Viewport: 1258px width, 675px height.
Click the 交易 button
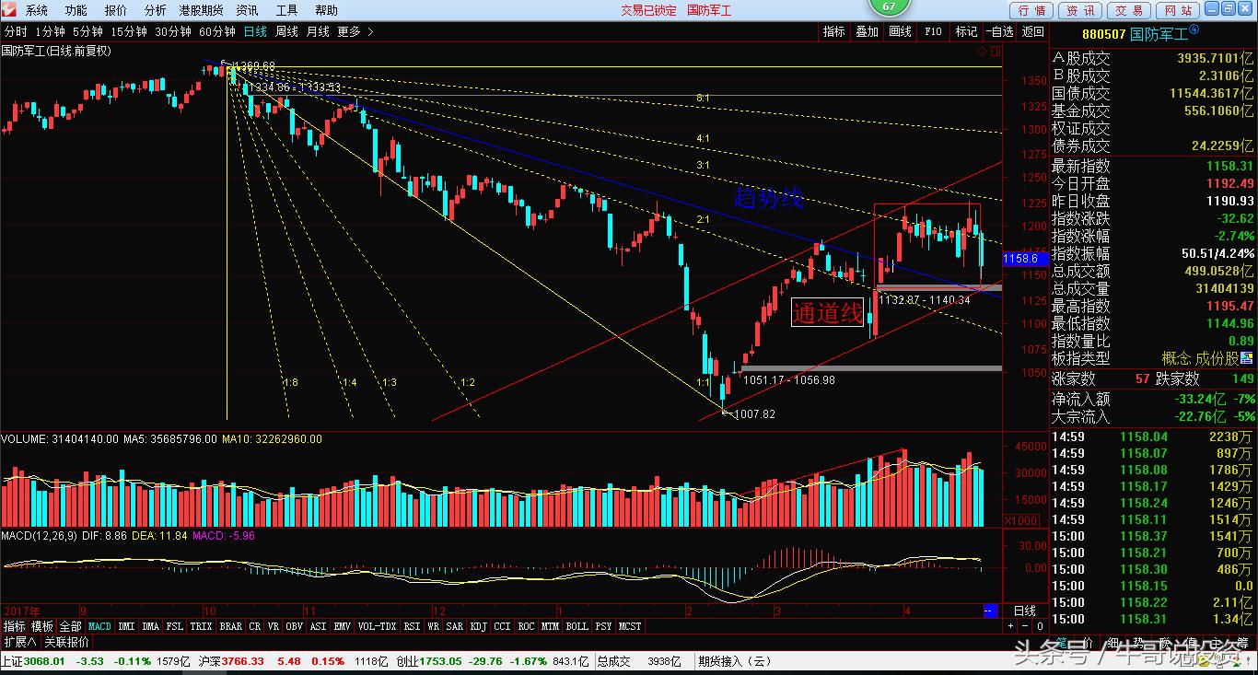(x=1129, y=10)
